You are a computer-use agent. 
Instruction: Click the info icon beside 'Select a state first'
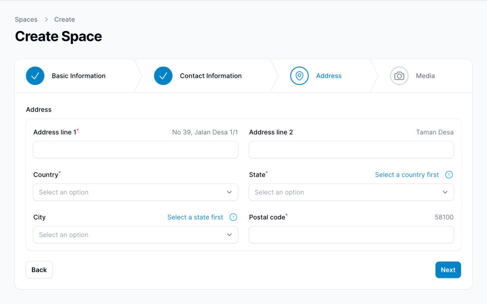pyautogui.click(x=233, y=217)
